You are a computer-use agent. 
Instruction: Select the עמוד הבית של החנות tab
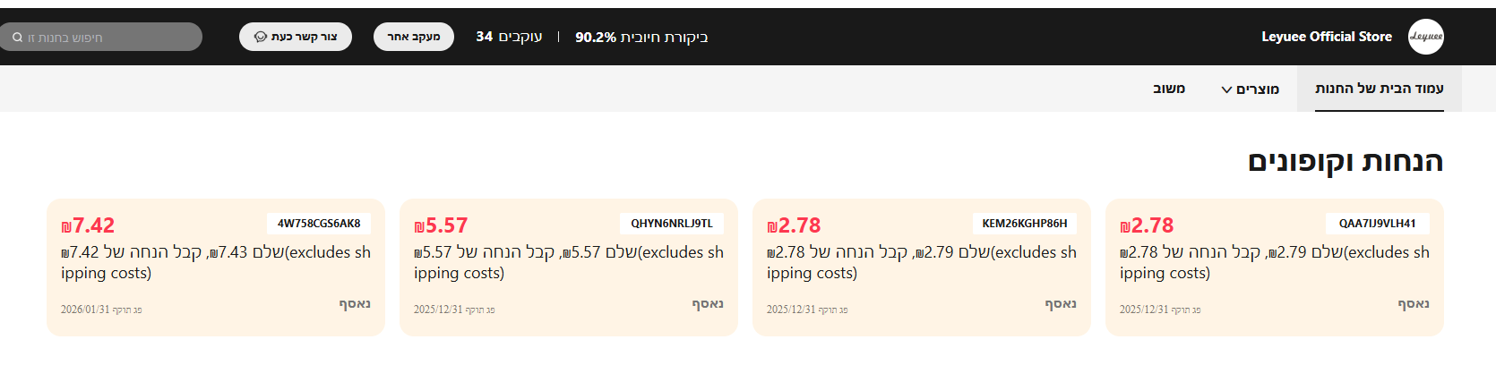(1379, 89)
